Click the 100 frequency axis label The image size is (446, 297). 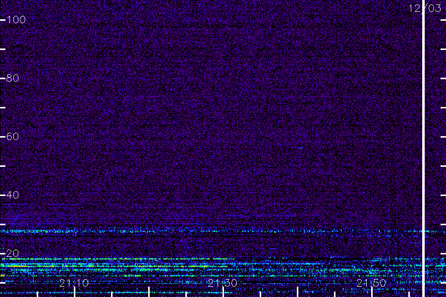pyautogui.click(x=16, y=20)
